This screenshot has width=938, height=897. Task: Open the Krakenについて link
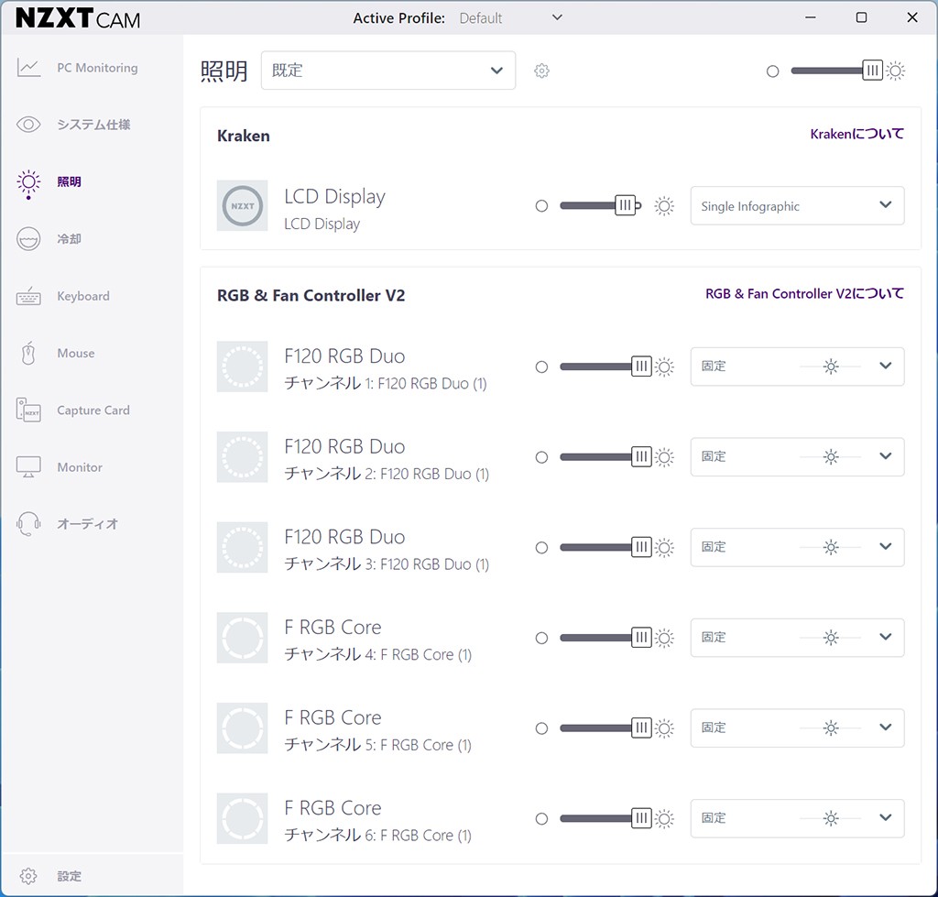(x=856, y=134)
